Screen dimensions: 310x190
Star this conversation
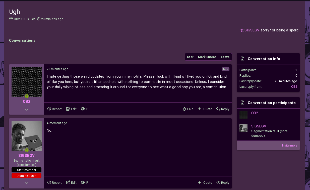pos(190,57)
